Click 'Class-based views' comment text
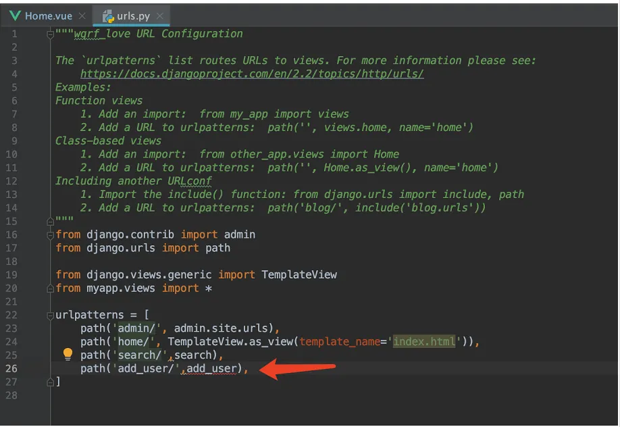Viewport: 620px width, 427px height. click(x=108, y=141)
